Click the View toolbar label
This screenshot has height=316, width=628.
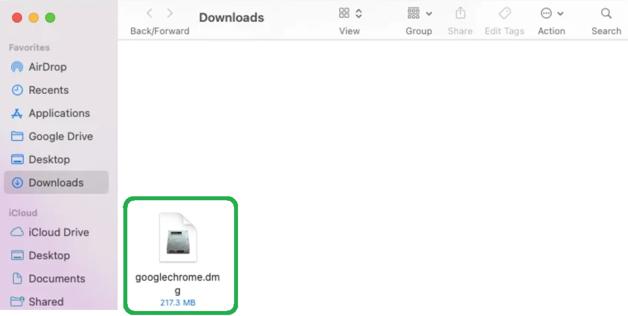coord(349,31)
